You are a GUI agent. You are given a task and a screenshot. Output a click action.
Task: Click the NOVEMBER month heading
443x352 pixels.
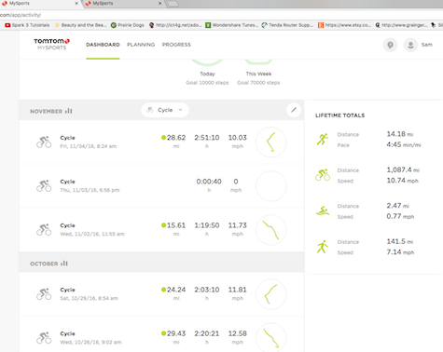point(46,111)
